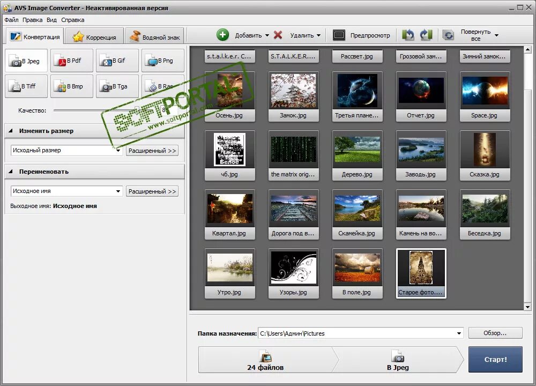Image resolution: width=536 pixels, height=386 pixels.
Task: Select the Дерево.jpg thumbnail
Action: point(357,155)
